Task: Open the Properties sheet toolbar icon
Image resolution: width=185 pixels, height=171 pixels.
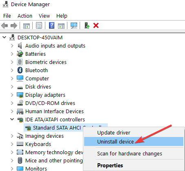Action: 39,25
